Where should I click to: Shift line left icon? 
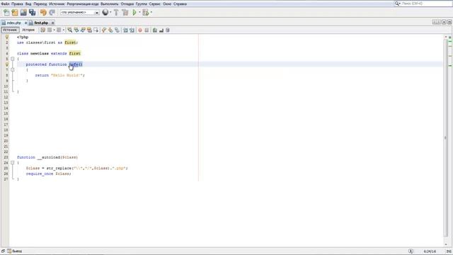(x=125, y=30)
